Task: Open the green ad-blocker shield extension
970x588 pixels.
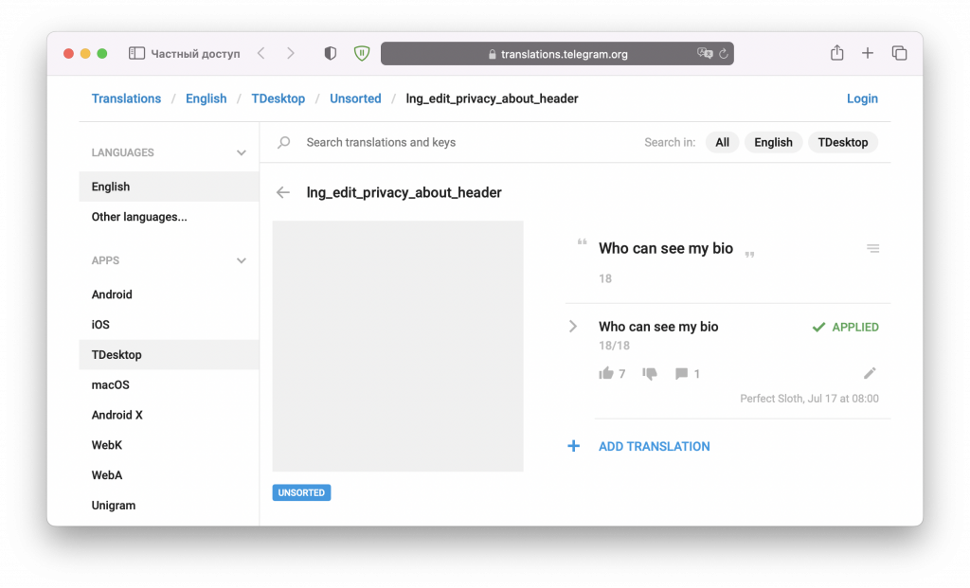Action: (x=362, y=54)
